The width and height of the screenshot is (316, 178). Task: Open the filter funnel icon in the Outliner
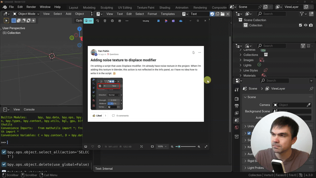pos(302,14)
